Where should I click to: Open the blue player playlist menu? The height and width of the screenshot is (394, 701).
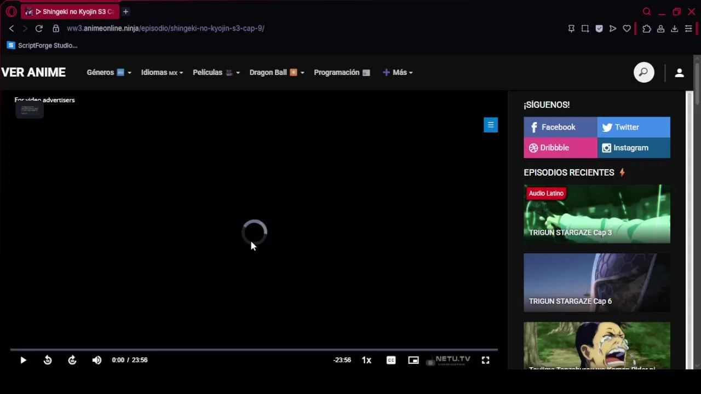[x=491, y=125]
